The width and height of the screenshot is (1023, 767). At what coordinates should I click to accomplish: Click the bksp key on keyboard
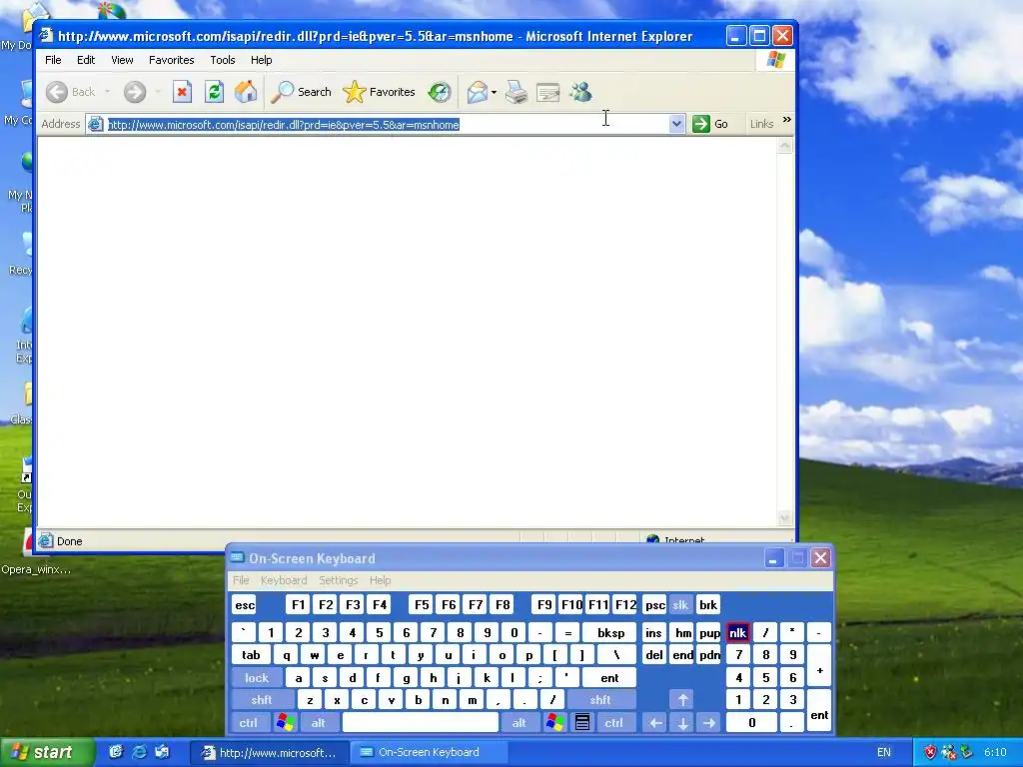tap(610, 632)
